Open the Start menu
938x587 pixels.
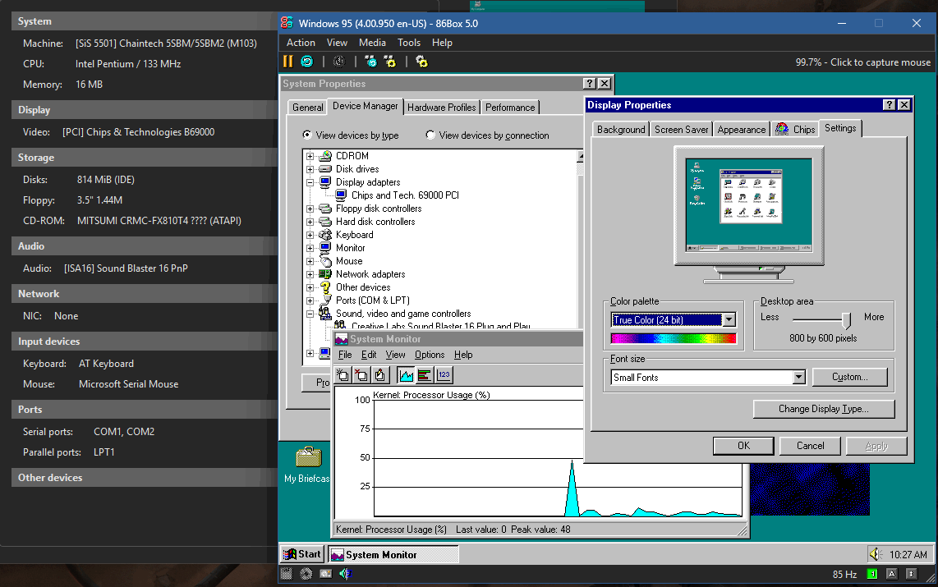coord(301,553)
